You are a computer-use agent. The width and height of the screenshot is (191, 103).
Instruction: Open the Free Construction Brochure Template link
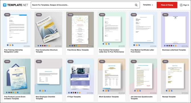click(46, 51)
